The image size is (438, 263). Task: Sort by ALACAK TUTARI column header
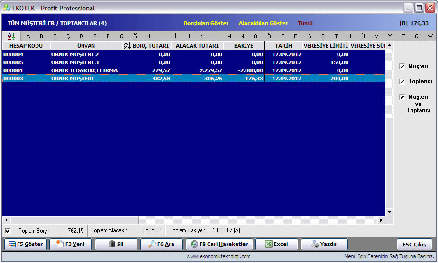pyautogui.click(x=197, y=46)
